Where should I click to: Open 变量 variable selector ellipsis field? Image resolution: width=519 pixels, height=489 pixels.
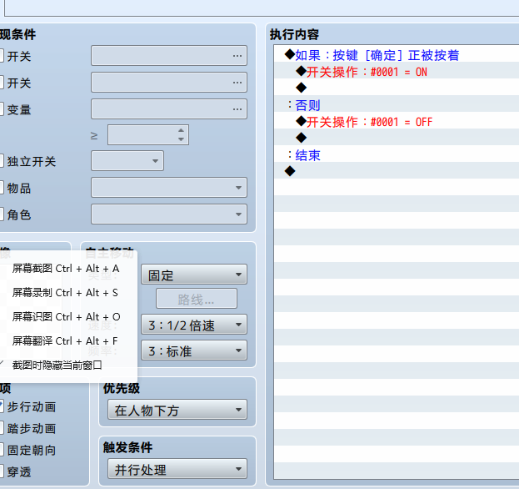pyautogui.click(x=169, y=108)
